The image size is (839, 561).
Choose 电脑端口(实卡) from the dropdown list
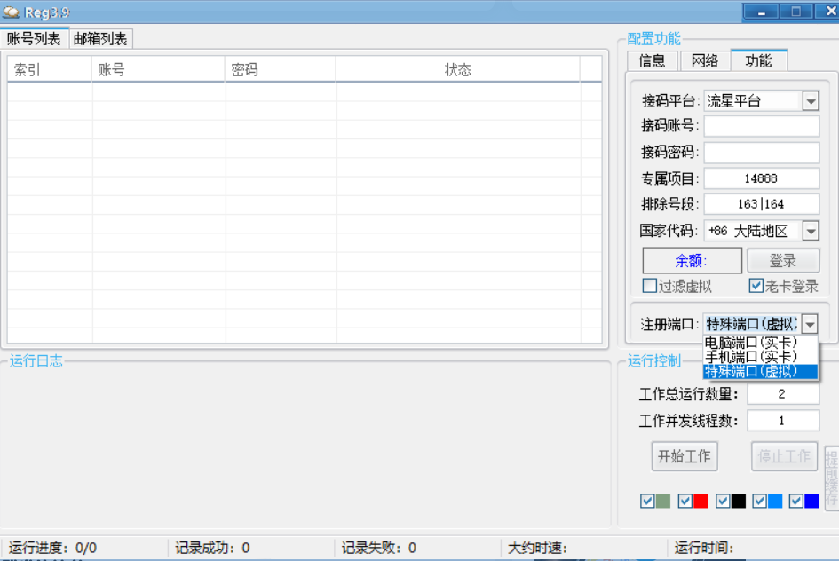(x=750, y=343)
